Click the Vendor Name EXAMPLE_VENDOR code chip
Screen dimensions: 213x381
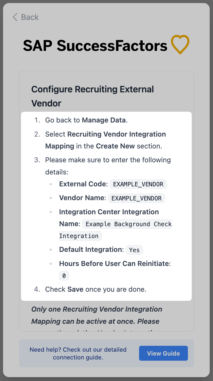(137, 198)
